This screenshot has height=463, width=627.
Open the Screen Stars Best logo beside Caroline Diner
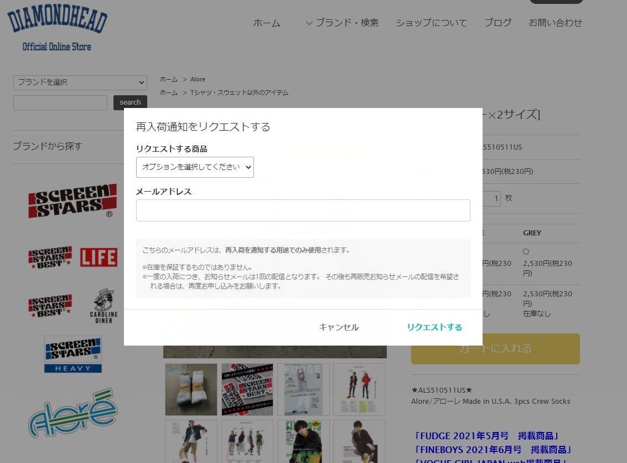[50, 306]
